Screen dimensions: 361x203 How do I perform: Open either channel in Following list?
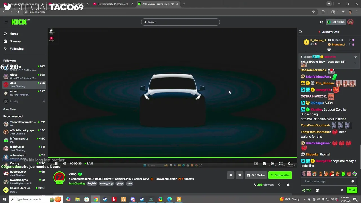pos(24,93)
